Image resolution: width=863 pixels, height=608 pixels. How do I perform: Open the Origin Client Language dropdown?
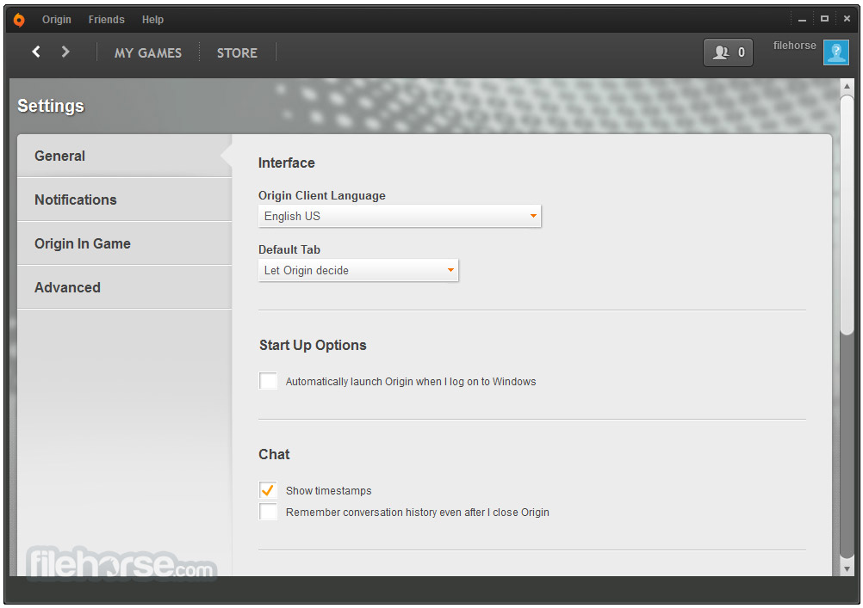400,216
